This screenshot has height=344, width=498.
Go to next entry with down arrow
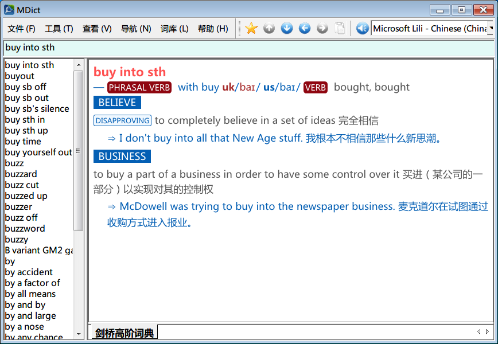tap(287, 28)
